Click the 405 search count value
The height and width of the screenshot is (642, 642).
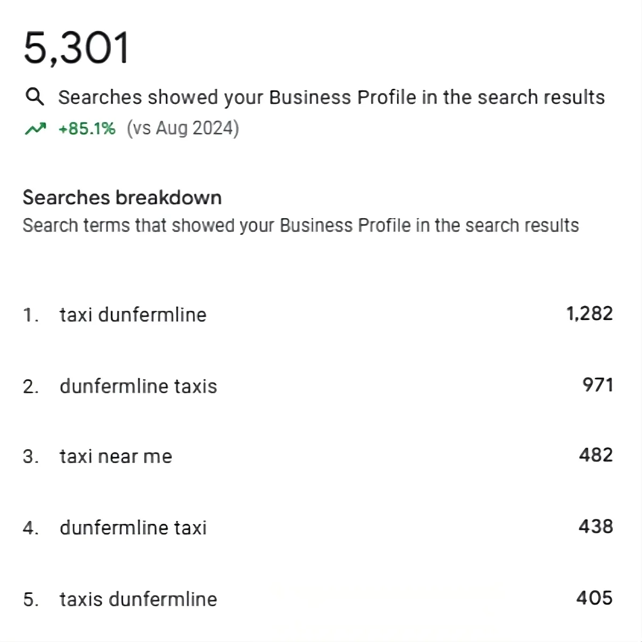pos(594,598)
